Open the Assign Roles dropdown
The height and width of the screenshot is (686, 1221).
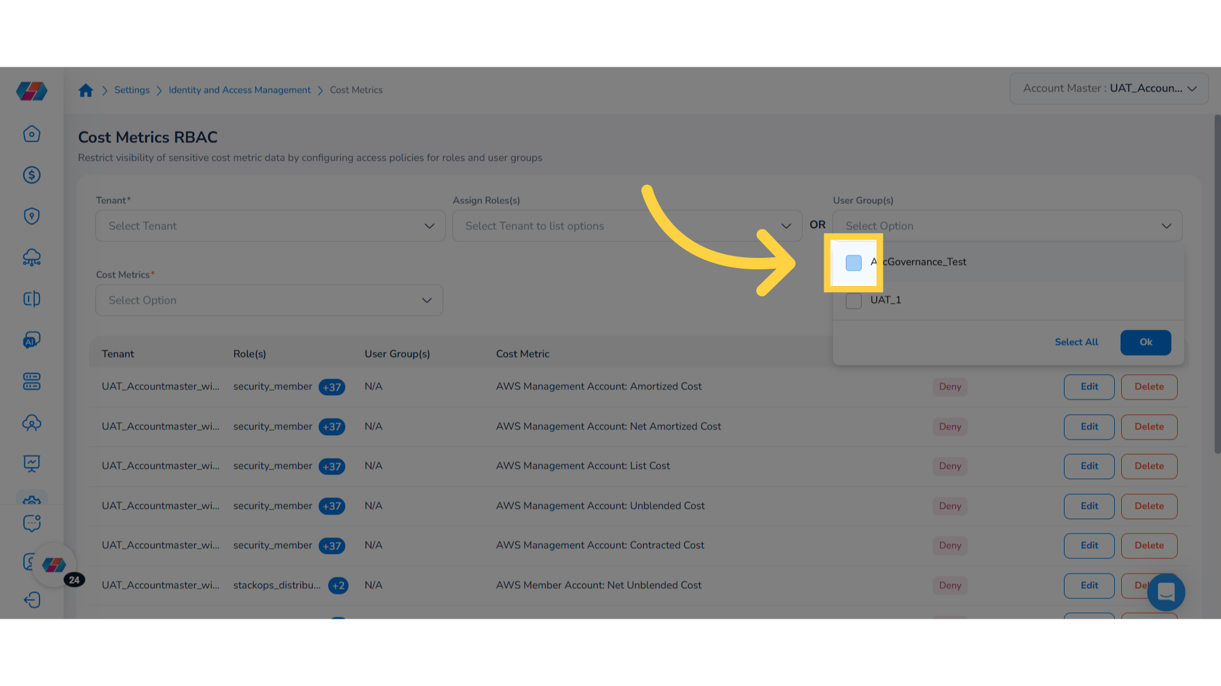pos(627,226)
